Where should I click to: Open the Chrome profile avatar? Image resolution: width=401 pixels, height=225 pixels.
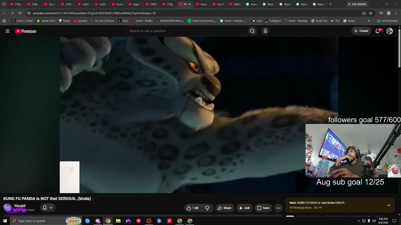(388, 13)
